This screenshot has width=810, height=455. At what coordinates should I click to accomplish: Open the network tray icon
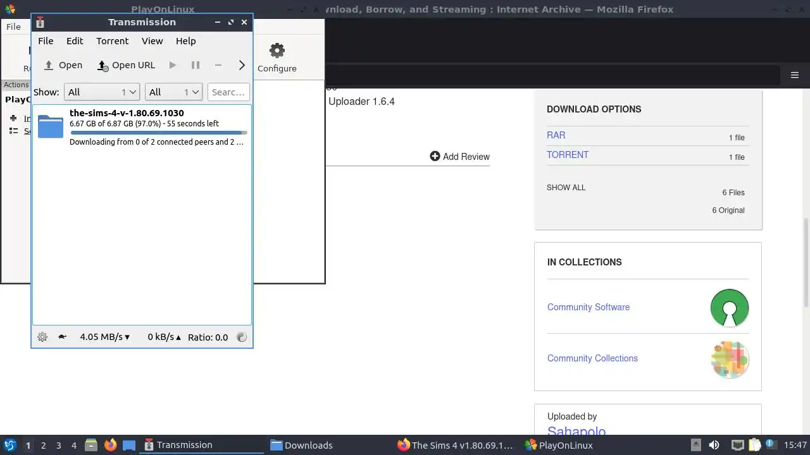coord(737,445)
